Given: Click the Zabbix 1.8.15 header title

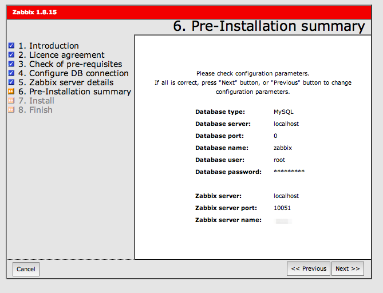Looking at the screenshot, I should (x=34, y=12).
